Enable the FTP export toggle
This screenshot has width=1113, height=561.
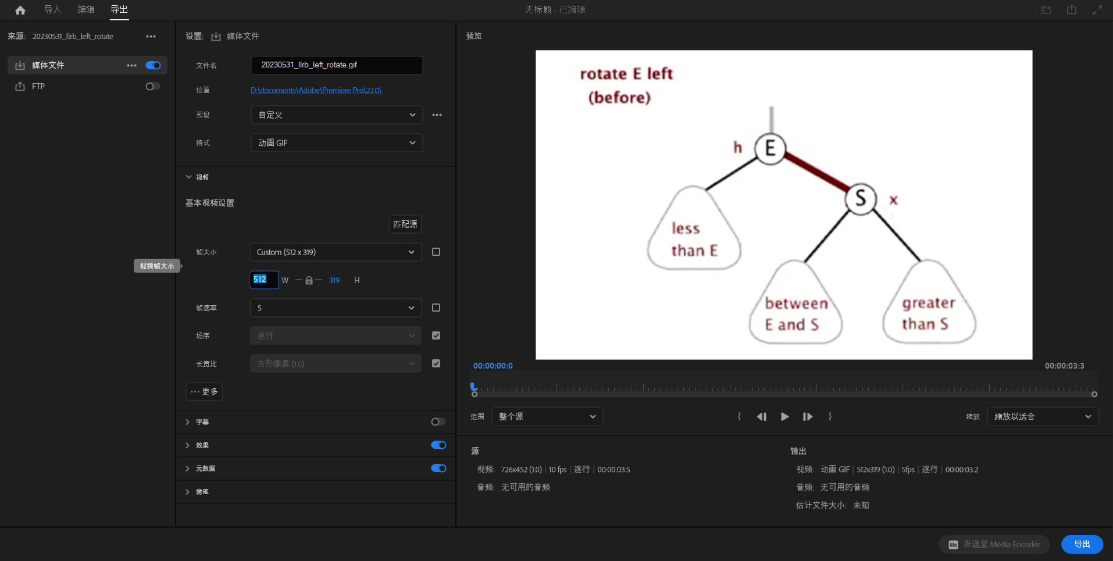[152, 86]
